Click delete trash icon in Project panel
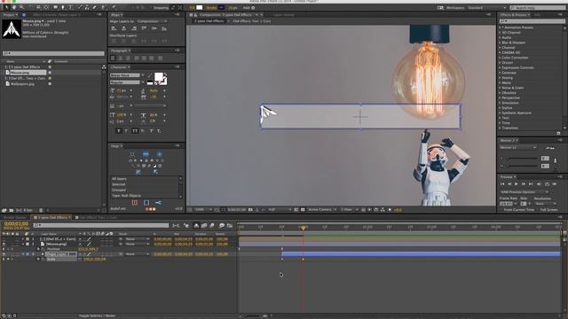Viewport: 568px width, 319px height. click(x=41, y=210)
